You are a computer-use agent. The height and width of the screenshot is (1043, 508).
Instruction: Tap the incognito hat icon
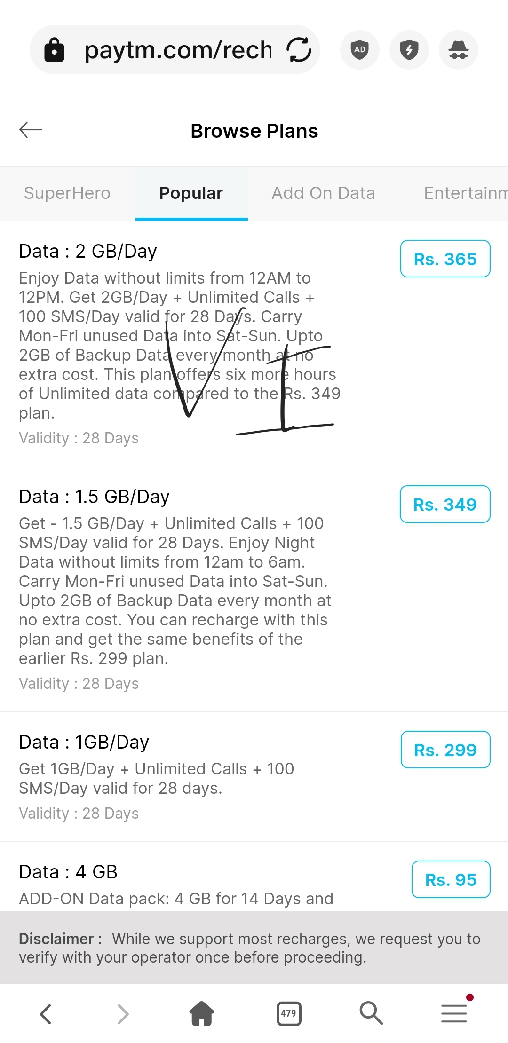click(458, 49)
